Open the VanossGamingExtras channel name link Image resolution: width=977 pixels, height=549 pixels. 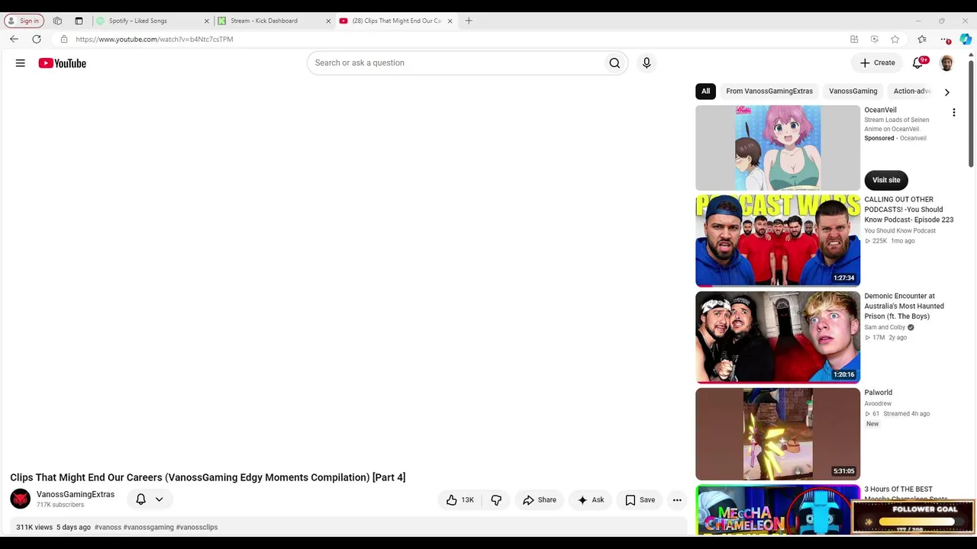tap(76, 494)
